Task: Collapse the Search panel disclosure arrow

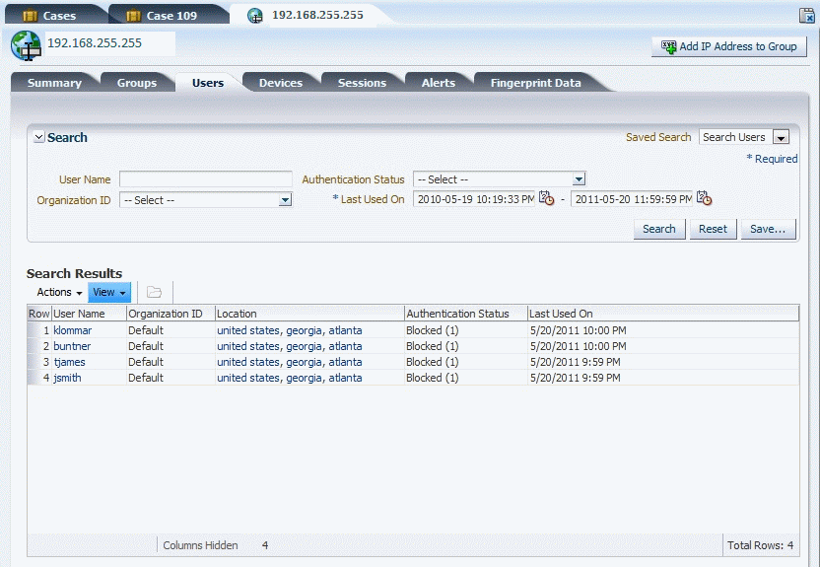Action: [38, 138]
